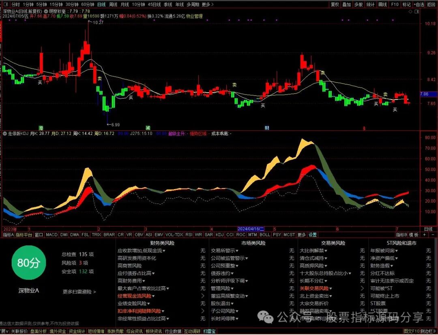The image size is (438, 335).
Task: Click the 物业管理 sector label
Action: pos(194,16)
